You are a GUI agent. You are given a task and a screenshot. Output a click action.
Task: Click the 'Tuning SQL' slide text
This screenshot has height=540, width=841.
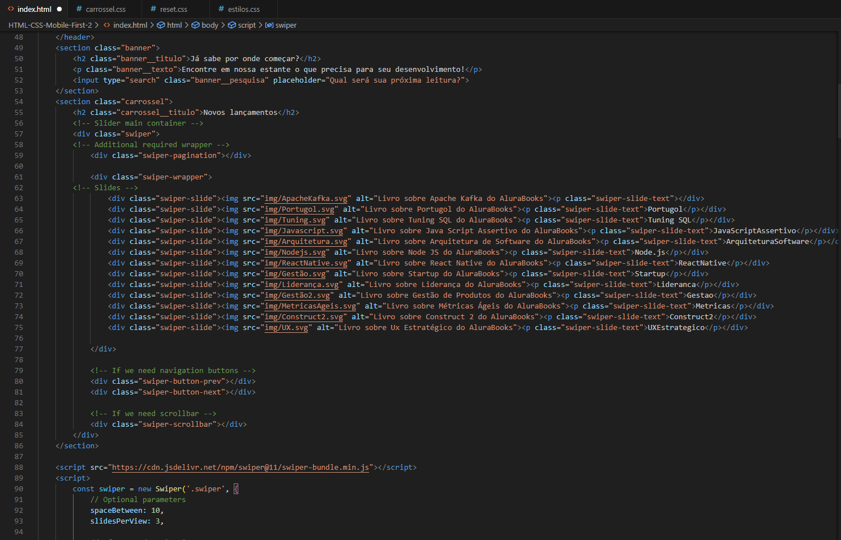pyautogui.click(x=670, y=220)
